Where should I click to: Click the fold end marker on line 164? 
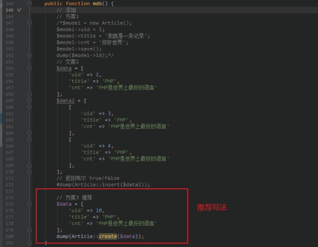(x=29, y=133)
